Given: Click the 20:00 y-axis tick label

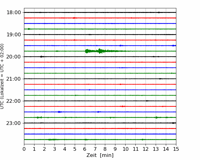Looking at the screenshot, I should [13, 57].
